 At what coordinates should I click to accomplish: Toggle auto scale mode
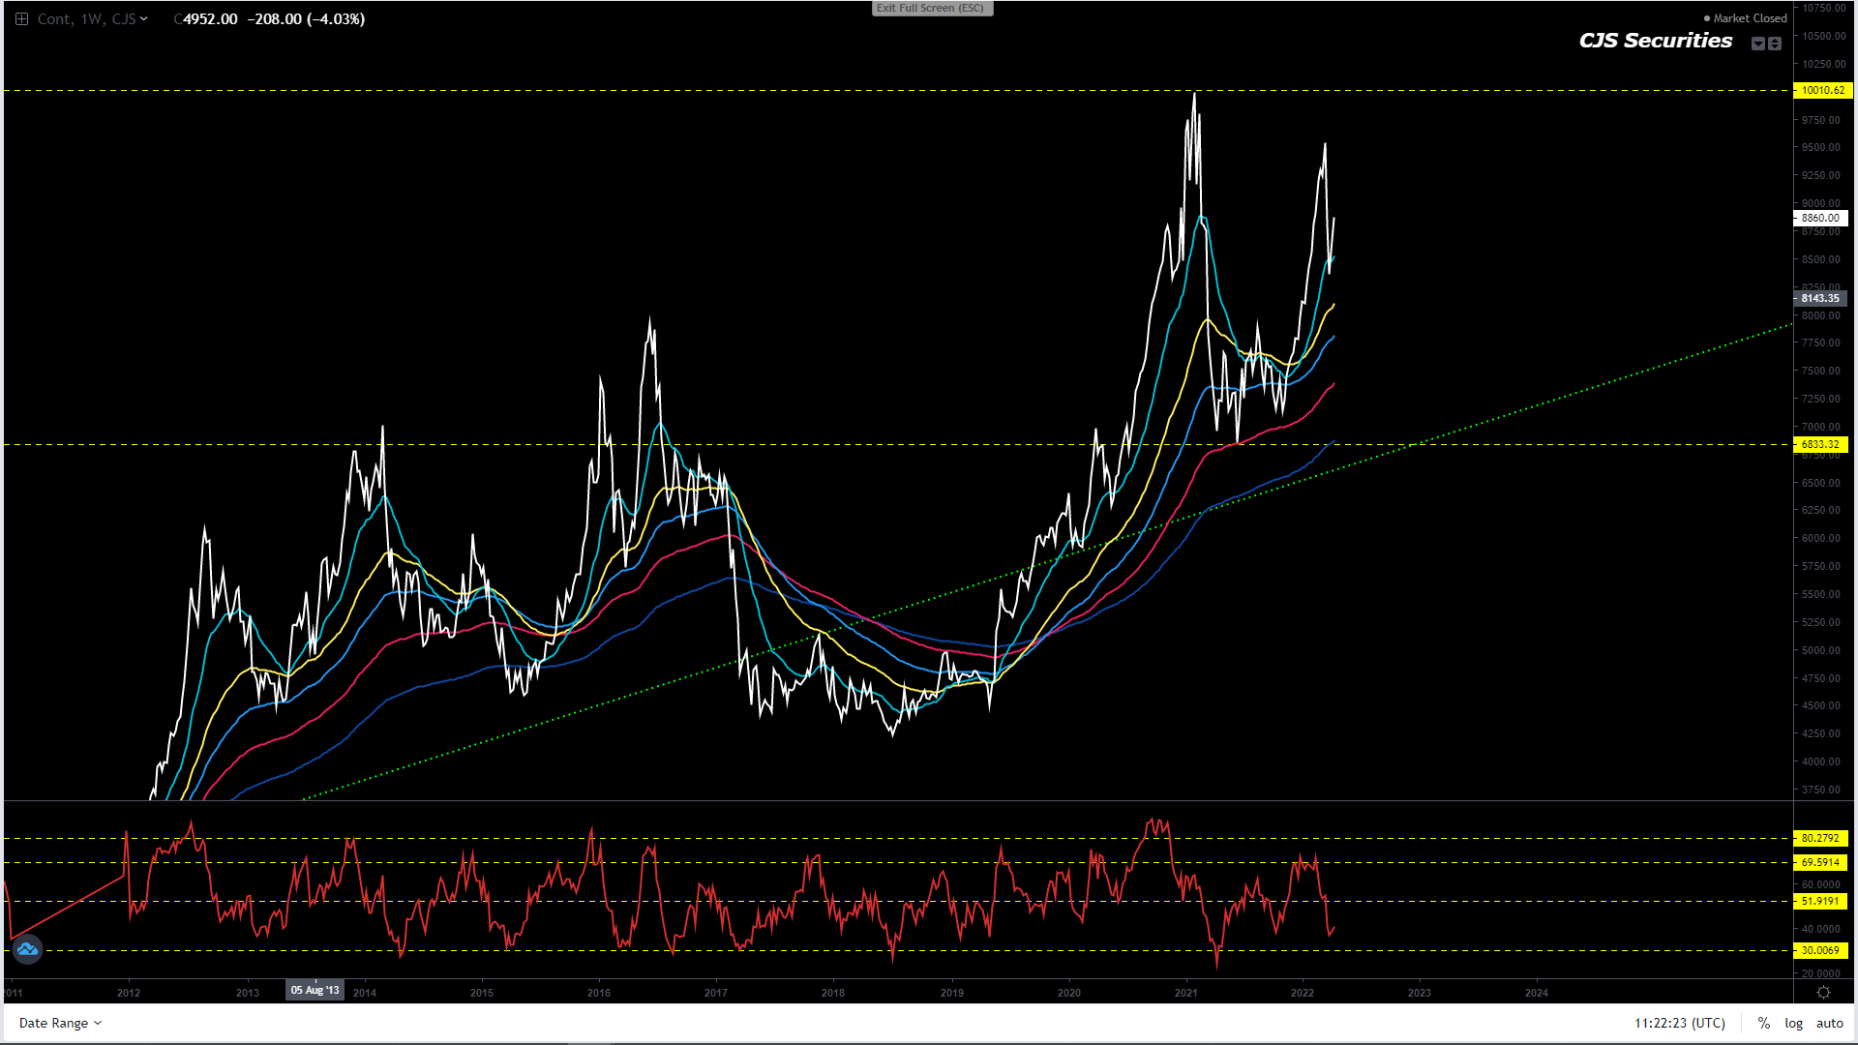[1829, 1023]
